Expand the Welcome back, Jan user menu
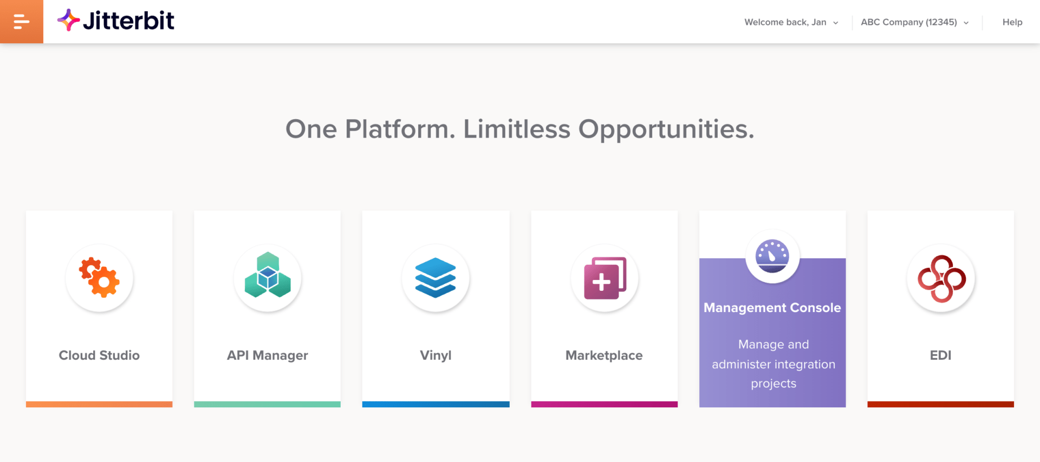This screenshot has width=1040, height=462. pos(791,22)
